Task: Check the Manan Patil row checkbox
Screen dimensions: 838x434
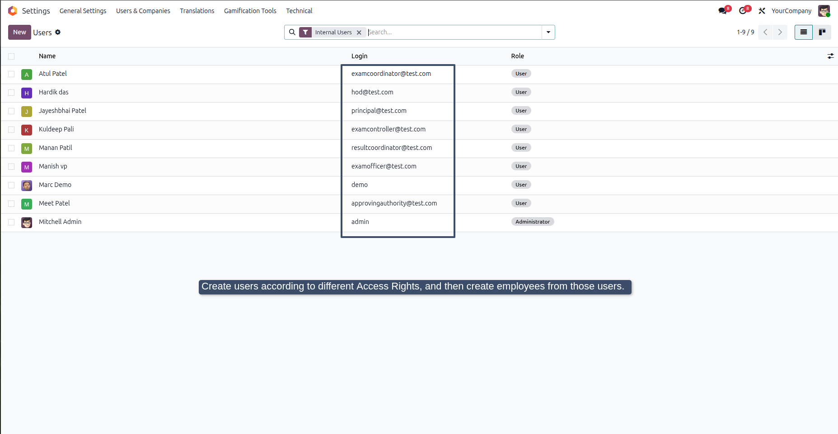Action: point(11,148)
